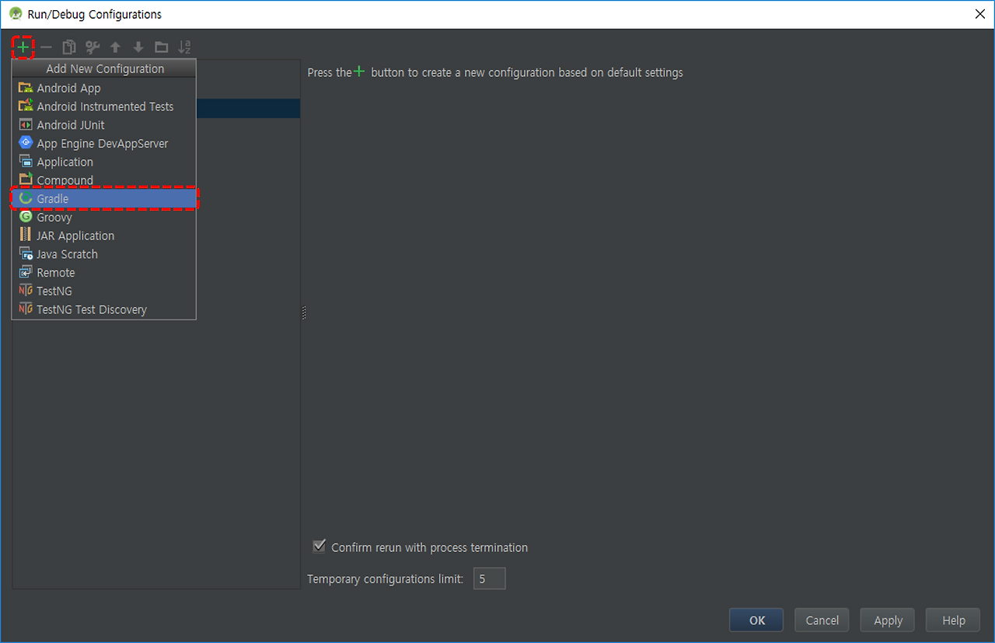The height and width of the screenshot is (643, 995).
Task: Click the green plus Add New Configuration button
Action: click(23, 47)
